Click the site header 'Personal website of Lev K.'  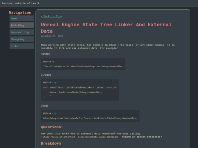point(21,3)
